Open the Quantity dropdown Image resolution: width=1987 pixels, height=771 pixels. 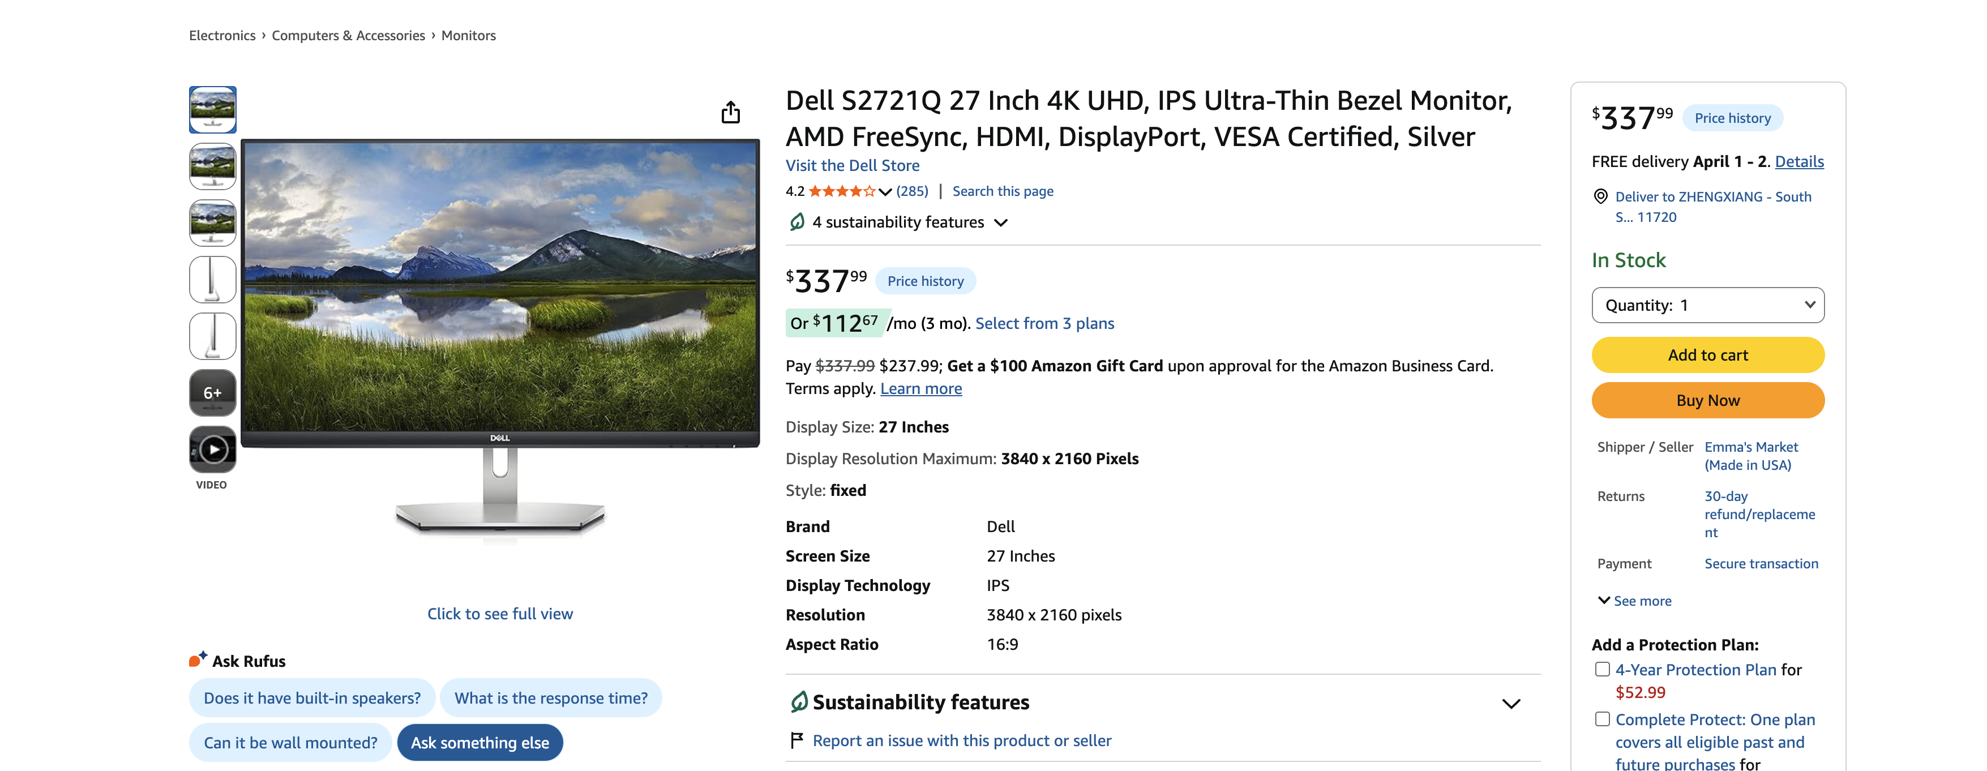point(1708,305)
